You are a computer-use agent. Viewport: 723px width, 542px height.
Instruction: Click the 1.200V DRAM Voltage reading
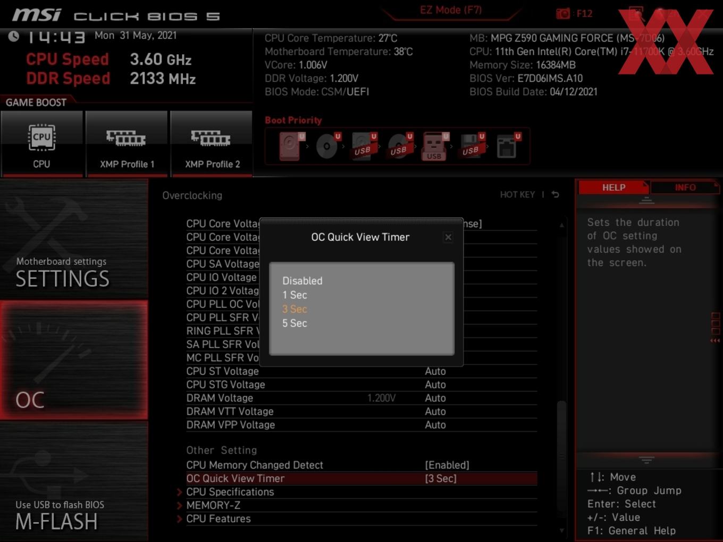pos(381,398)
